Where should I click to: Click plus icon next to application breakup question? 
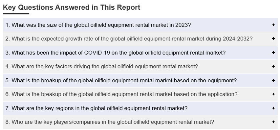273,94
